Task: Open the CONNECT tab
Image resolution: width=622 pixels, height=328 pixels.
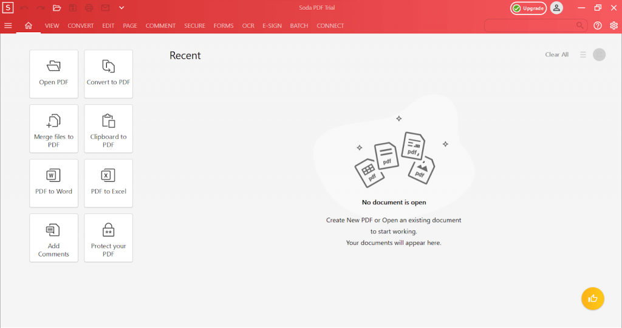Action: click(330, 25)
